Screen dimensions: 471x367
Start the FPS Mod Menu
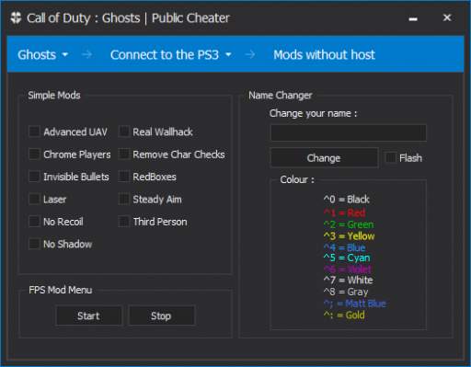tap(89, 315)
